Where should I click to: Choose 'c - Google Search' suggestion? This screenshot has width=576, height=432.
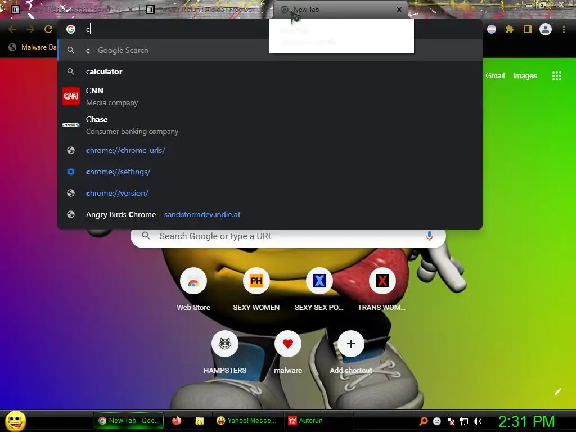(270, 50)
